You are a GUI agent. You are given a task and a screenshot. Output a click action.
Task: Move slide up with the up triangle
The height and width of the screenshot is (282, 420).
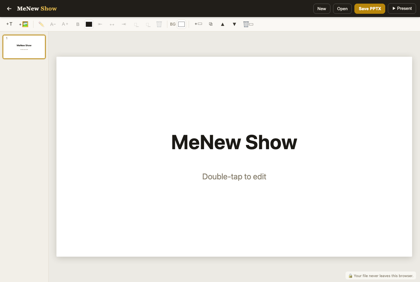(222, 24)
